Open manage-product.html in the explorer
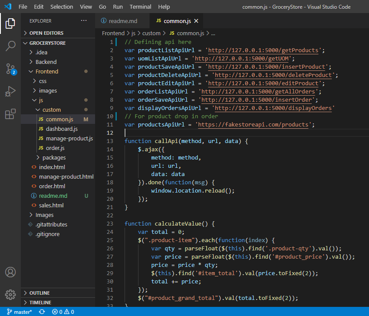This screenshot has height=316, width=369. pyautogui.click(x=66, y=176)
